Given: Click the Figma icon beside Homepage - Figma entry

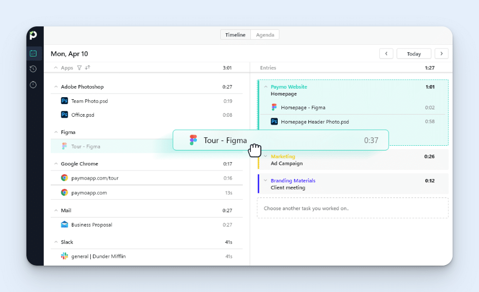Looking at the screenshot, I should coord(274,107).
